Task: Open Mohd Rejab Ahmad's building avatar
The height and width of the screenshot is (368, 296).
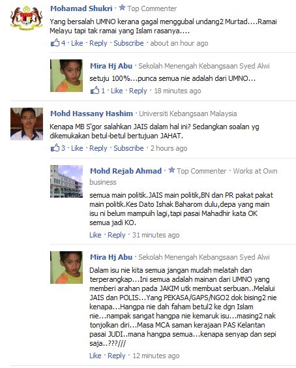Action: pos(67,181)
